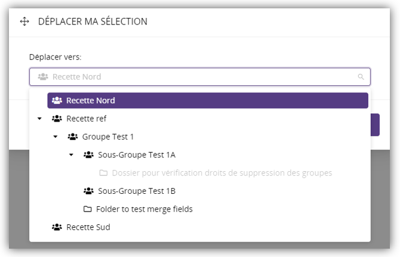Click the Sous-Groupe Test 1B group icon

click(88, 191)
